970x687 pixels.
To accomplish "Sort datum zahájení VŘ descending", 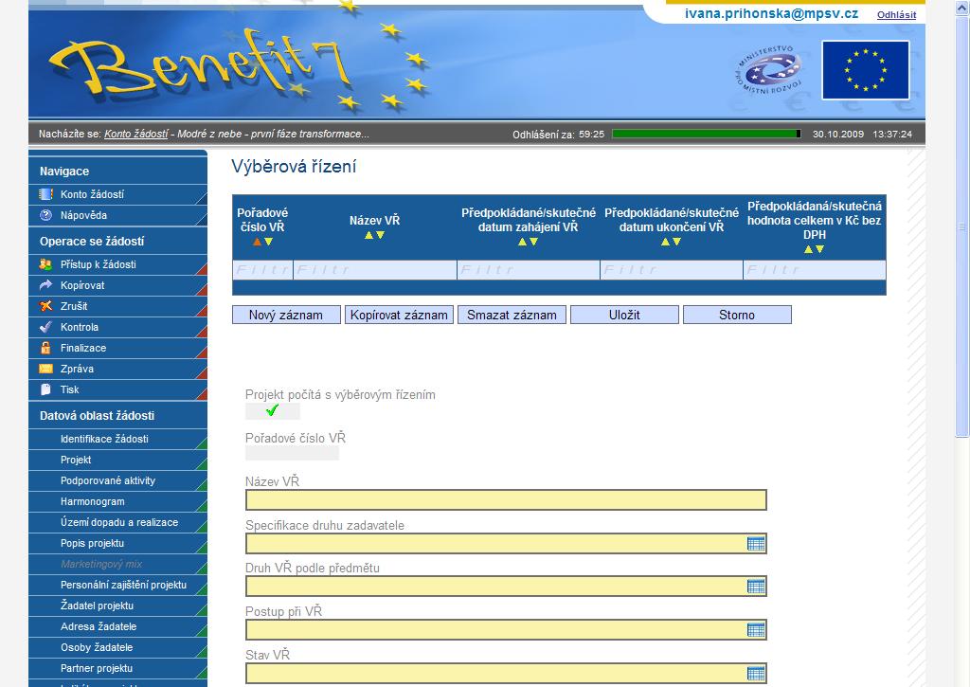I will [x=534, y=242].
